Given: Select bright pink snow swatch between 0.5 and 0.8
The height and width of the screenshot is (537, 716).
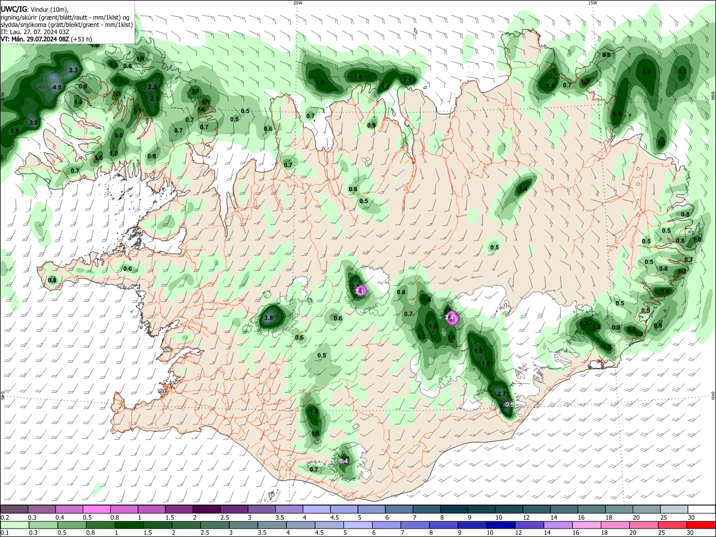Looking at the screenshot, I should [96, 509].
